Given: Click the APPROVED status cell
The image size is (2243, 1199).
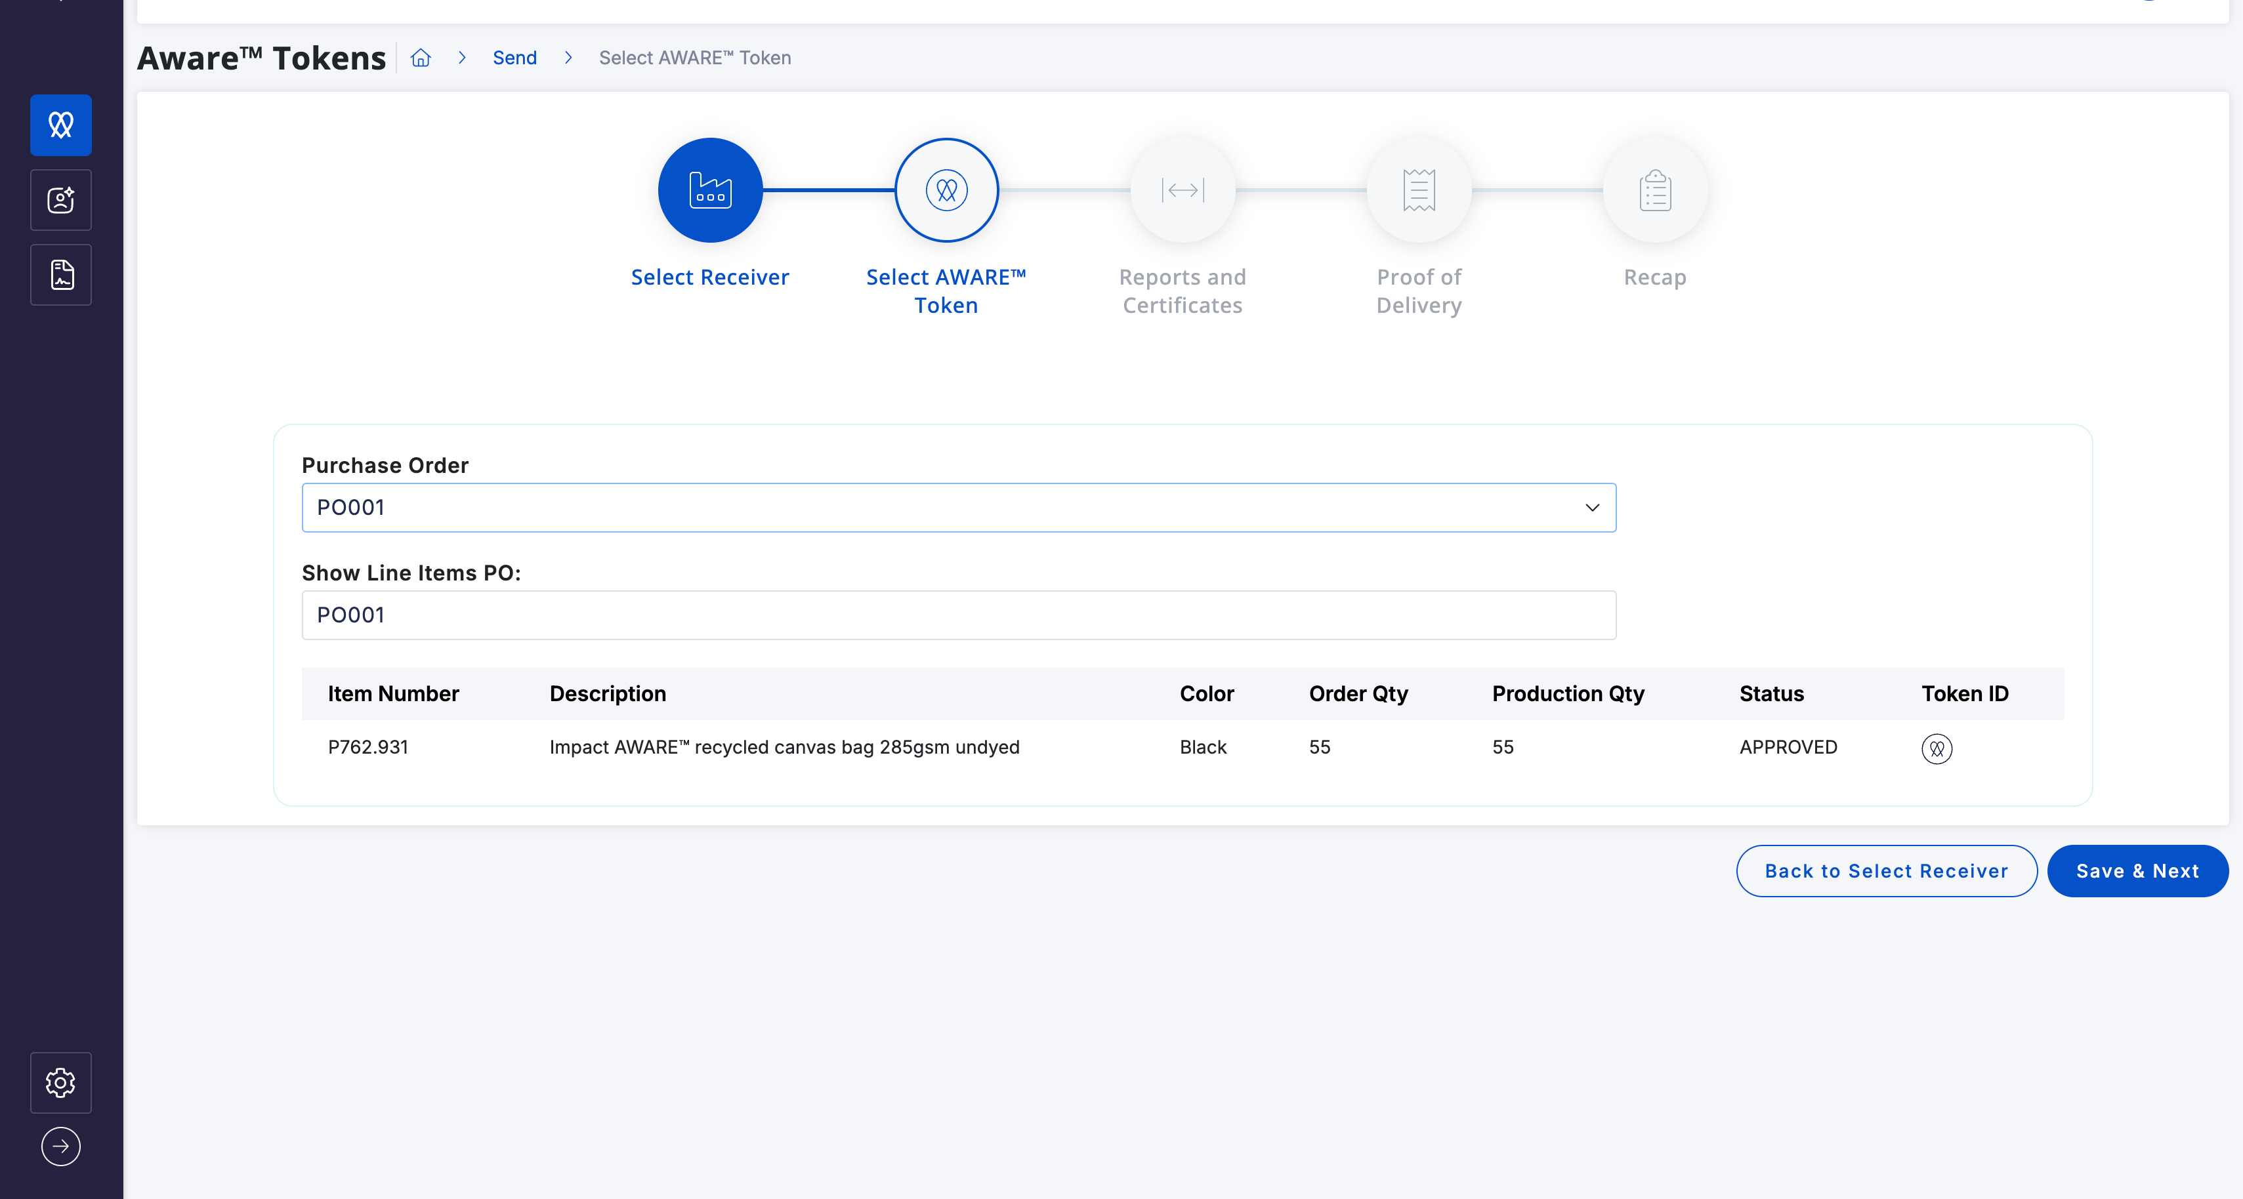Looking at the screenshot, I should pyautogui.click(x=1788, y=748).
